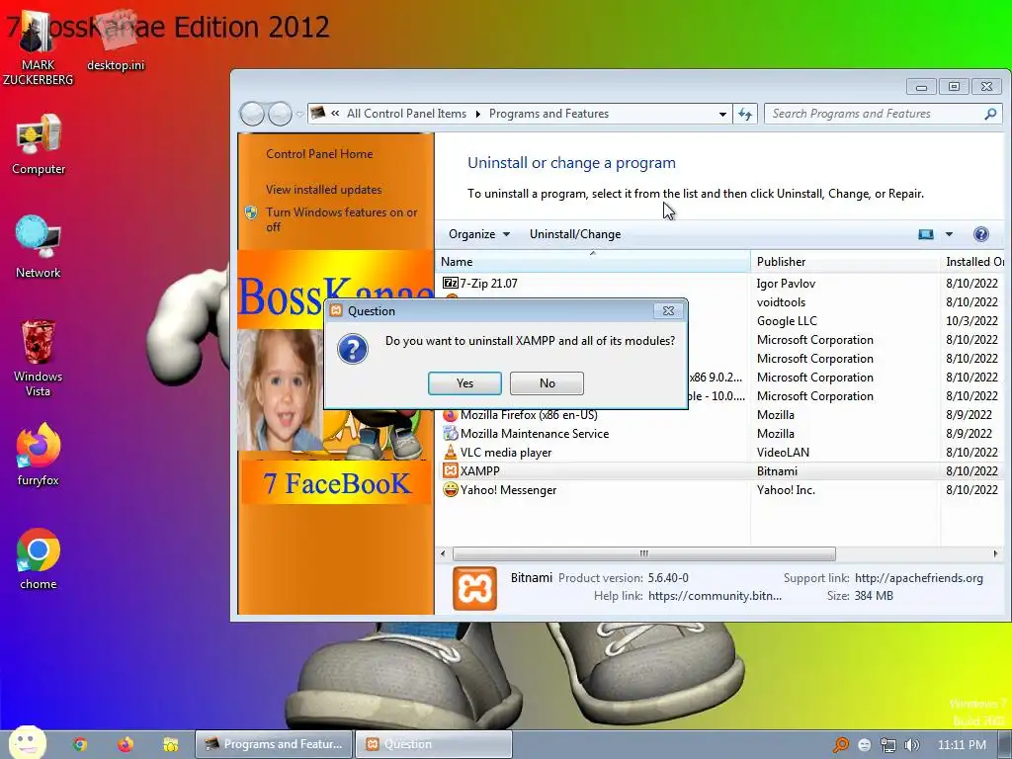Click the clock showing 11:11 PM
The image size is (1012, 759).
coord(962,745)
